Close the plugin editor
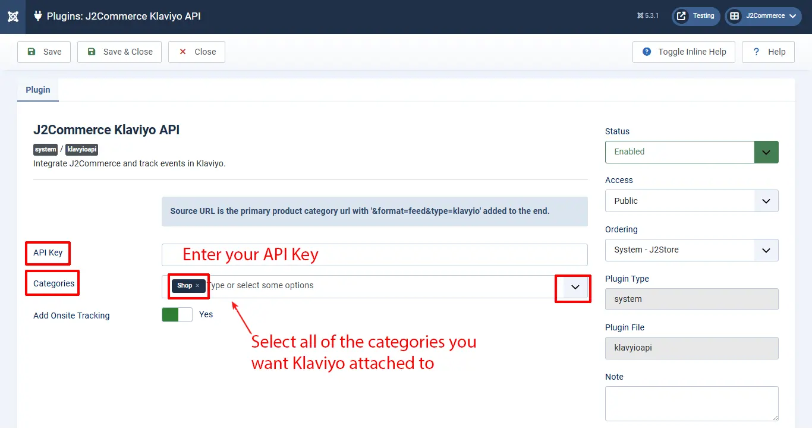The image size is (812, 429). pyautogui.click(x=197, y=52)
